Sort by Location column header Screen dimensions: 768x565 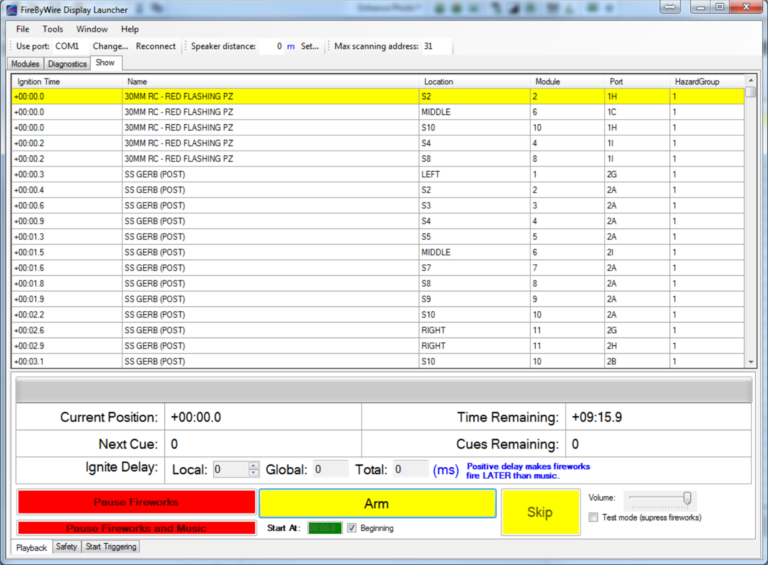[x=474, y=81]
